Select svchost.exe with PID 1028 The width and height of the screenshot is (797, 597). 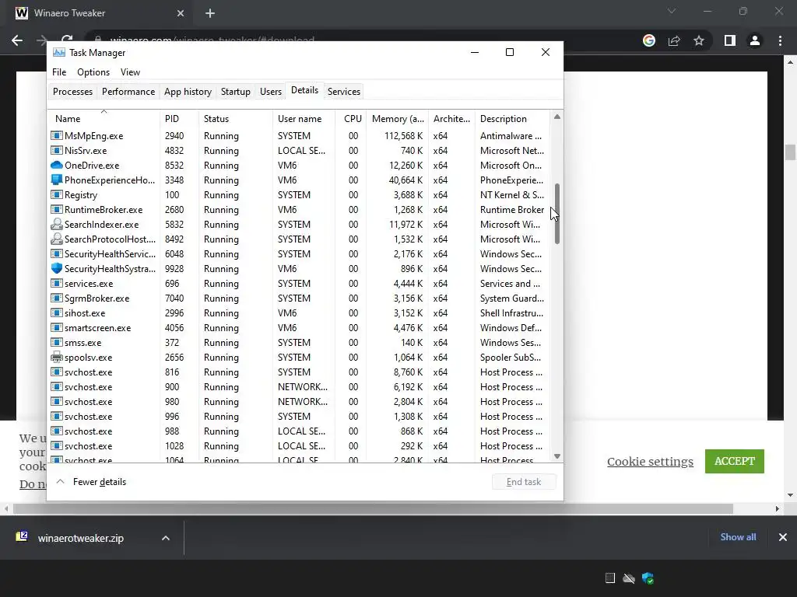coord(300,445)
